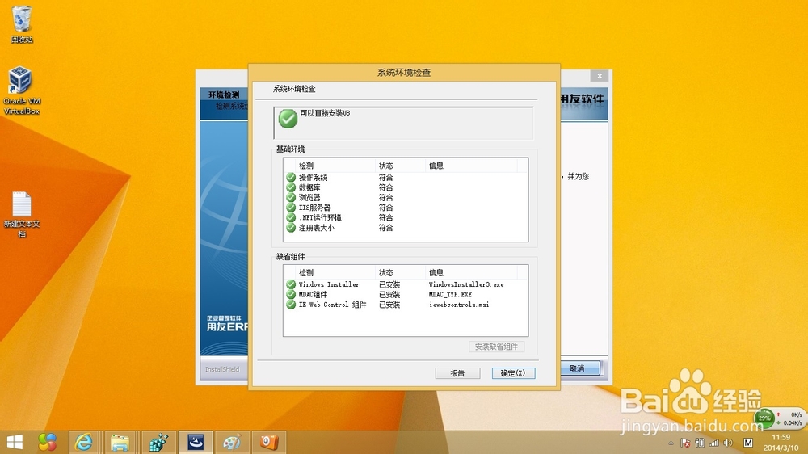Click the 系统环境检查 dialog title bar
Screen dimensions: 808x454
click(x=404, y=73)
